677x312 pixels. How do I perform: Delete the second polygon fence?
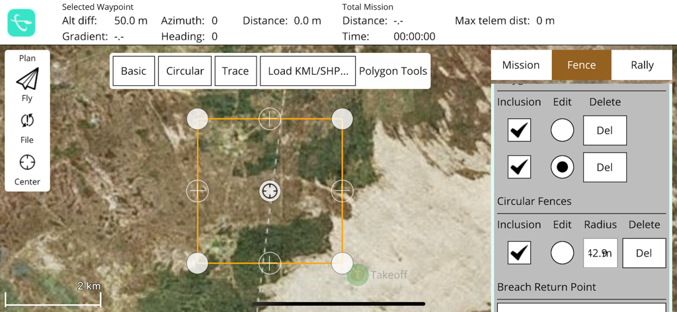pos(605,167)
